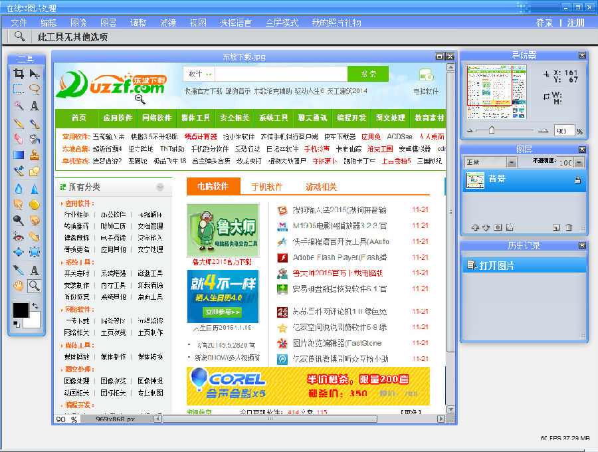Open the 滤镜 menu

[168, 23]
